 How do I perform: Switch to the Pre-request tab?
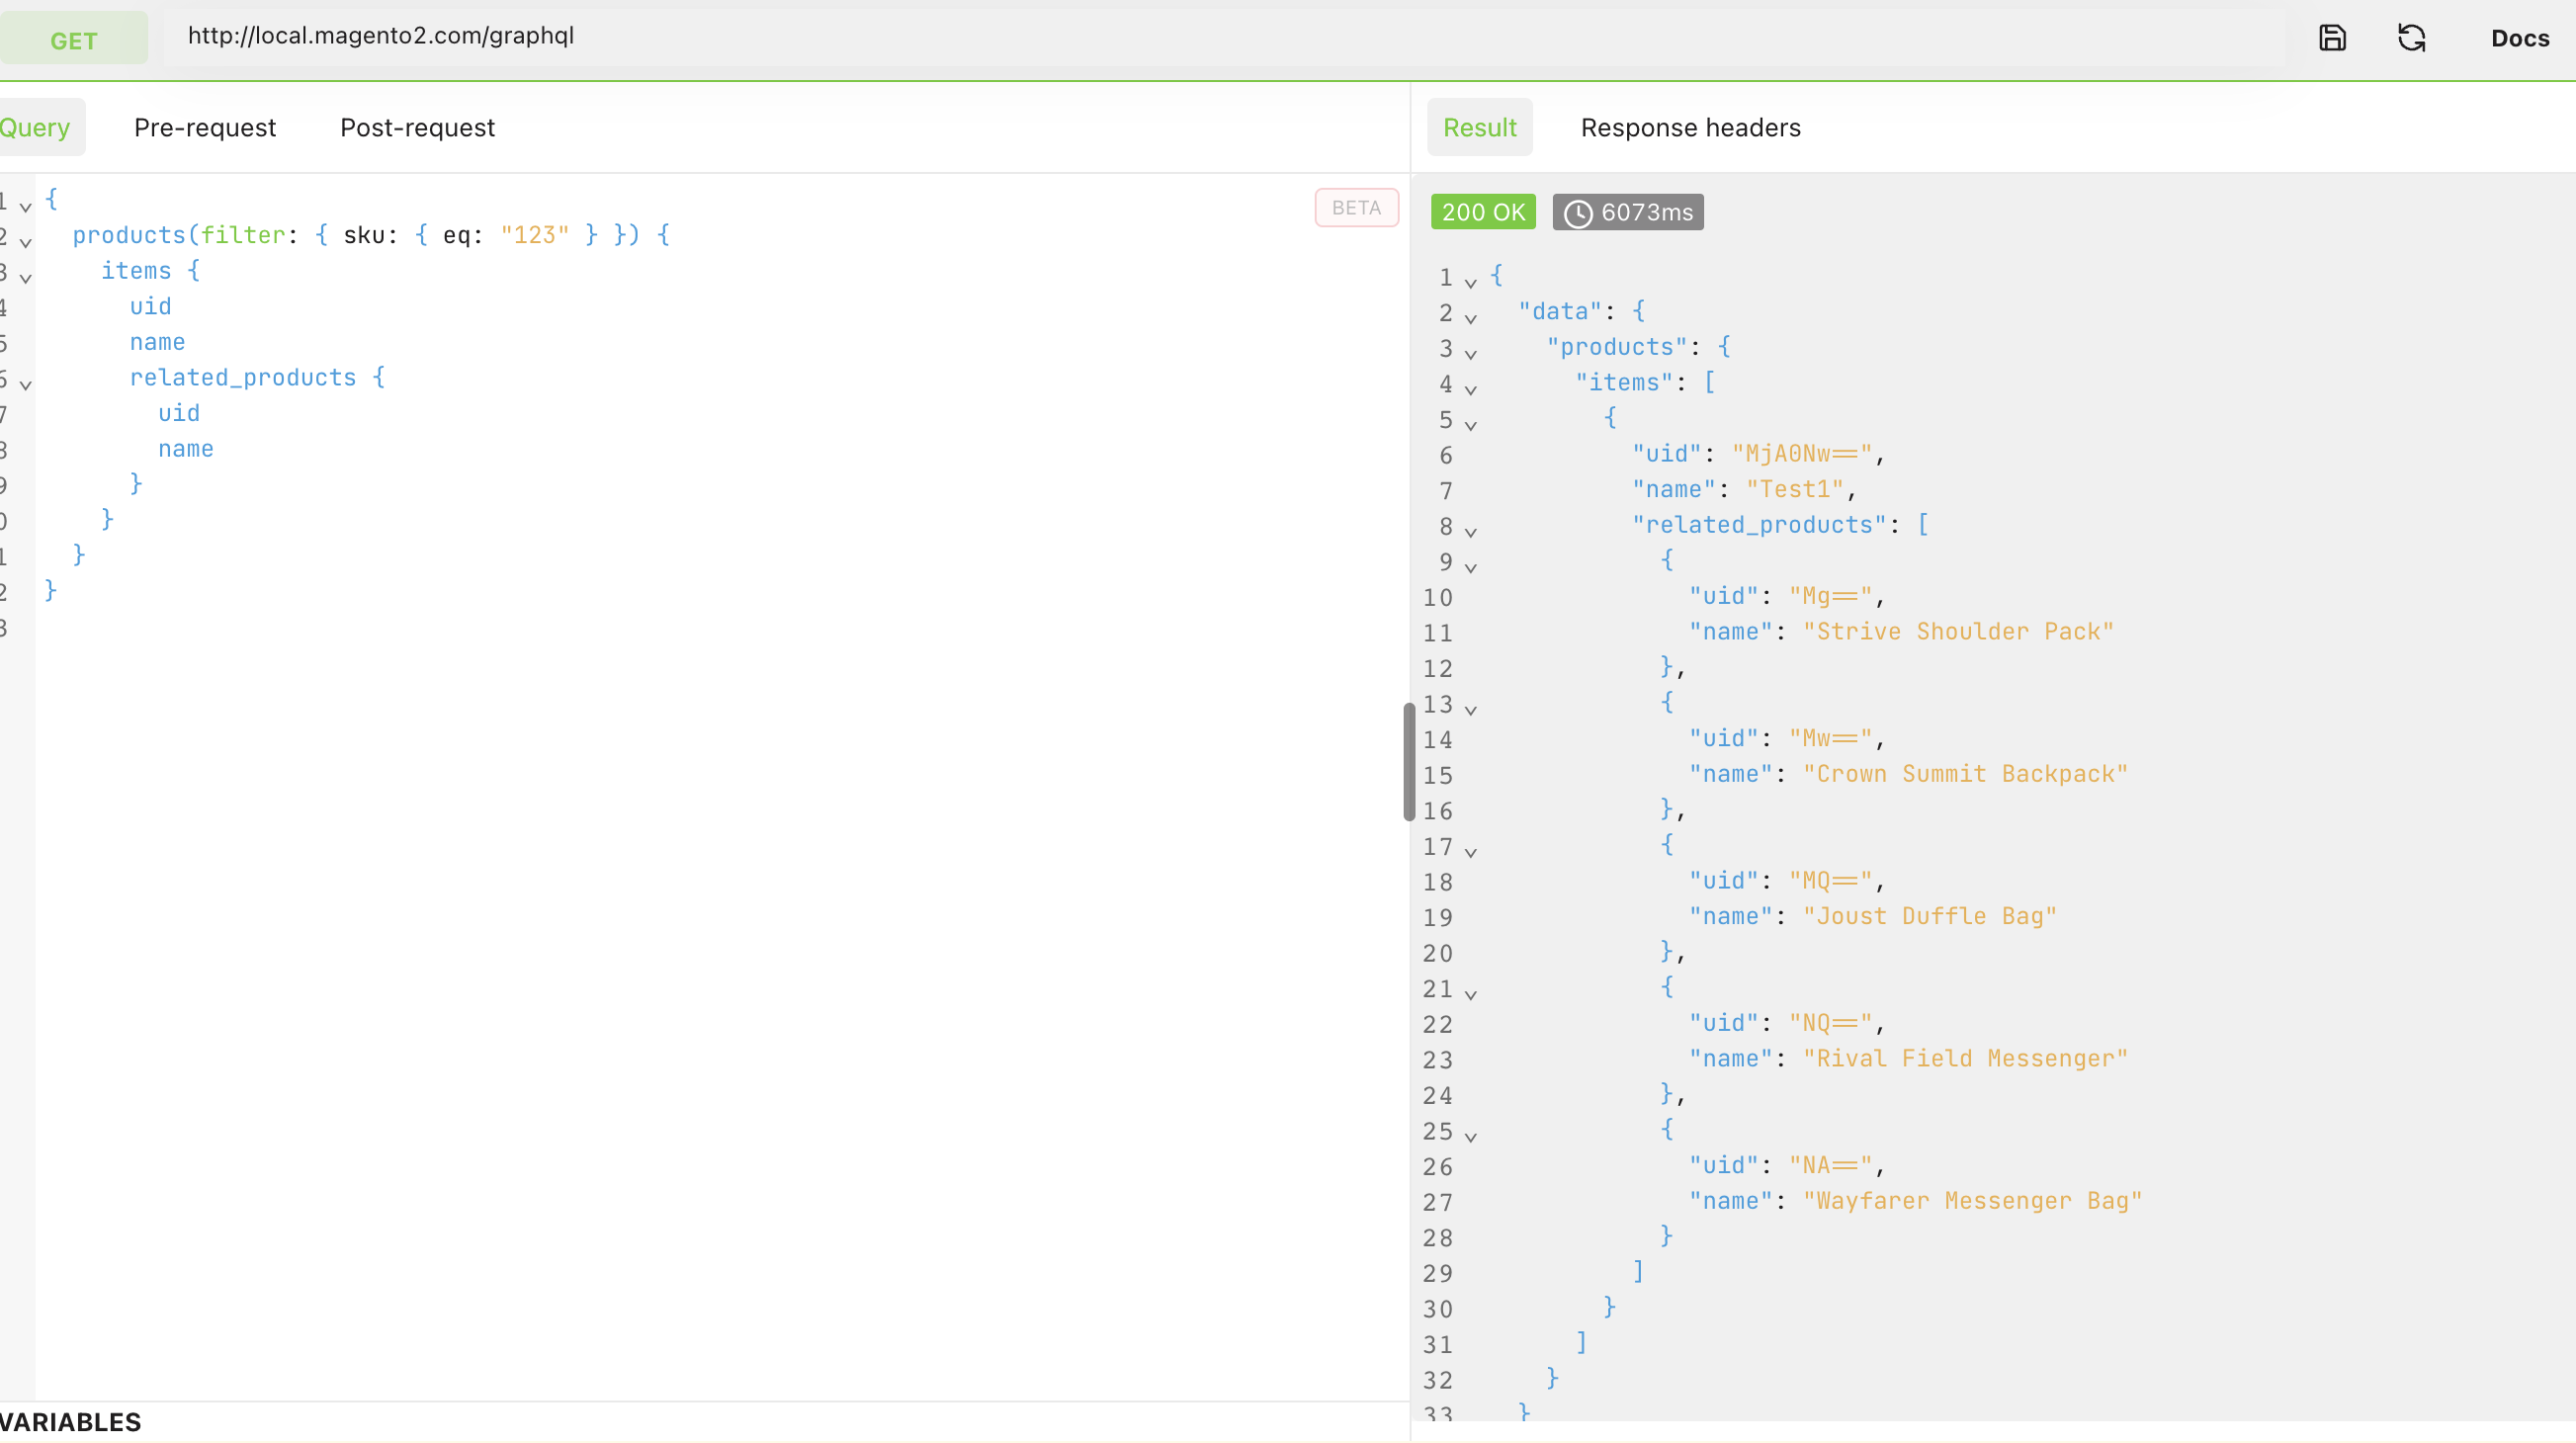point(205,128)
